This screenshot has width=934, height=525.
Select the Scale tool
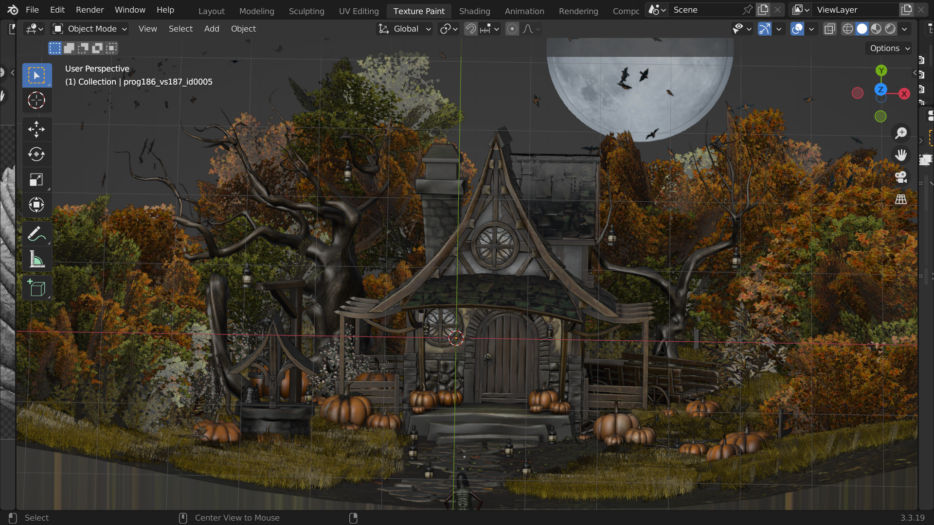pyautogui.click(x=36, y=180)
